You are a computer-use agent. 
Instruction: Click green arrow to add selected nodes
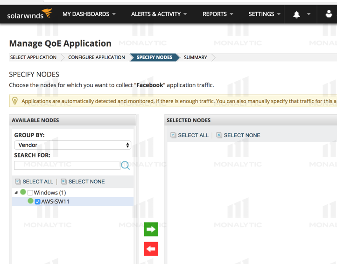(151, 229)
